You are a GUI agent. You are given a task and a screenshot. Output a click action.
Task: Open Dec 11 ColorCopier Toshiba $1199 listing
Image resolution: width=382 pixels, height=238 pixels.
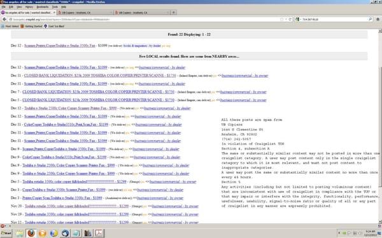point(66,125)
